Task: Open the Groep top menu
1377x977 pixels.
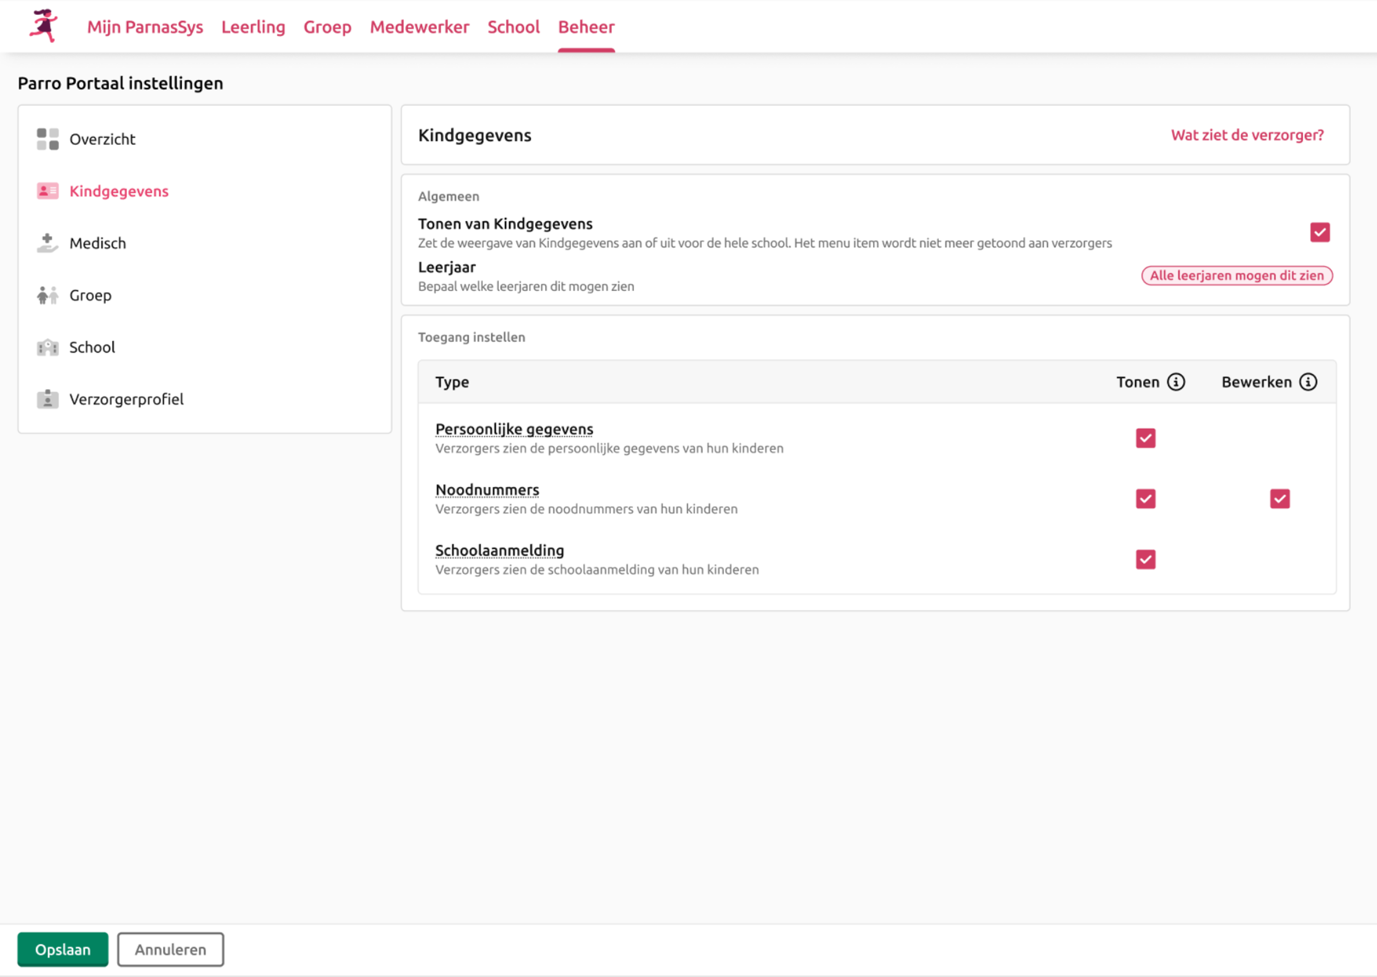Action: click(x=327, y=27)
